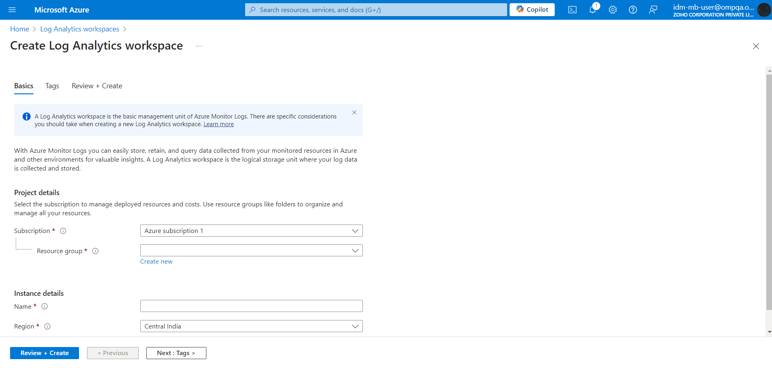Open the portal settings gear

[x=613, y=10]
